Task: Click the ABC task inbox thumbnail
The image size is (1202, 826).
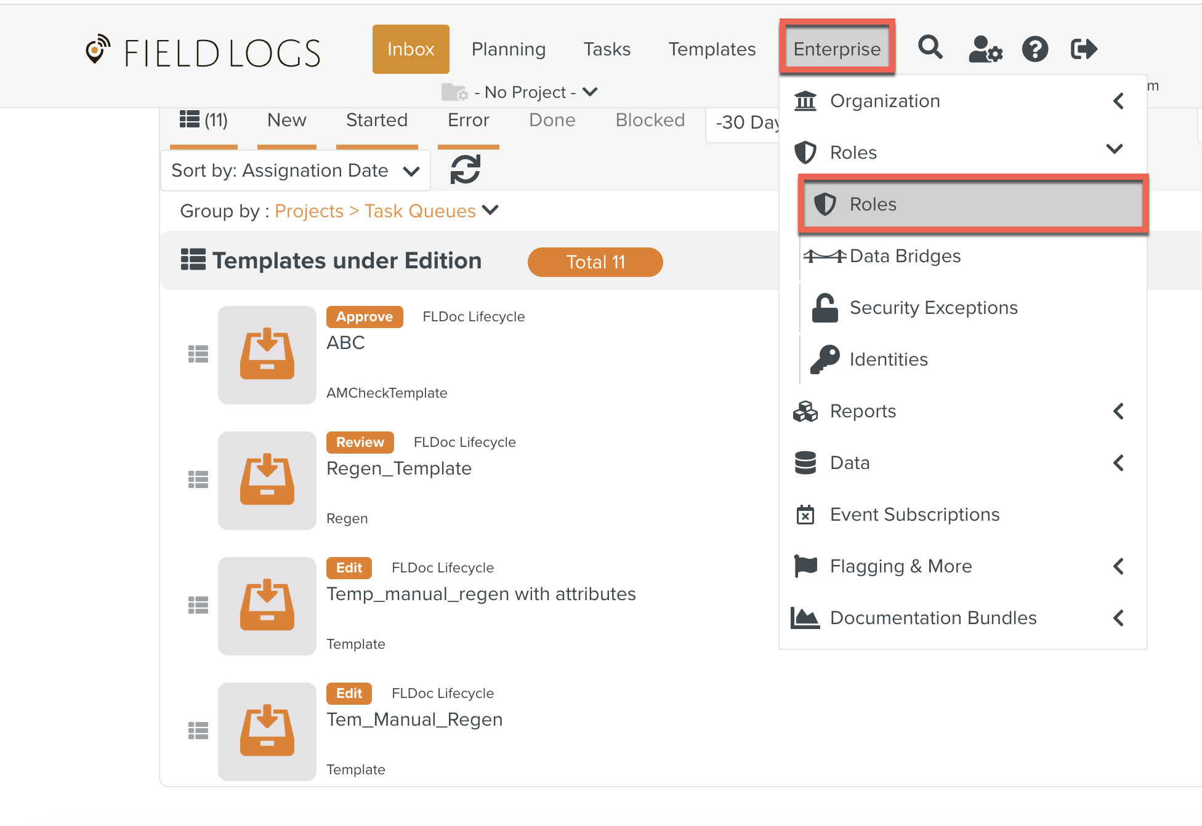Action: 267,355
